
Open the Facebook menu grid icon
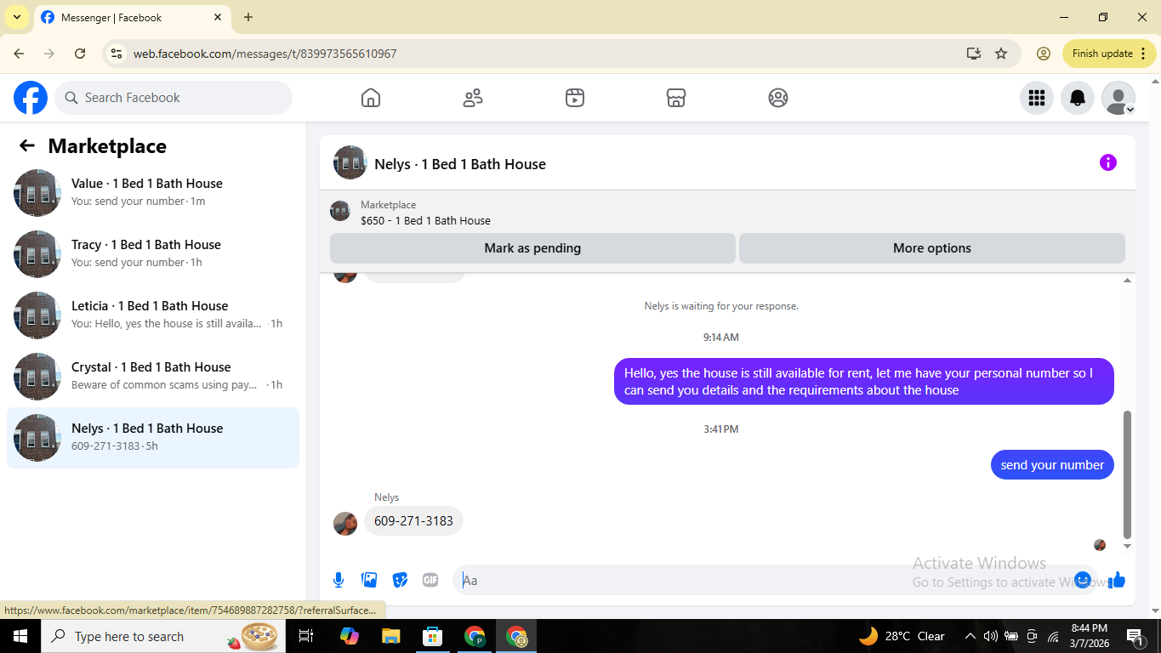click(1037, 98)
